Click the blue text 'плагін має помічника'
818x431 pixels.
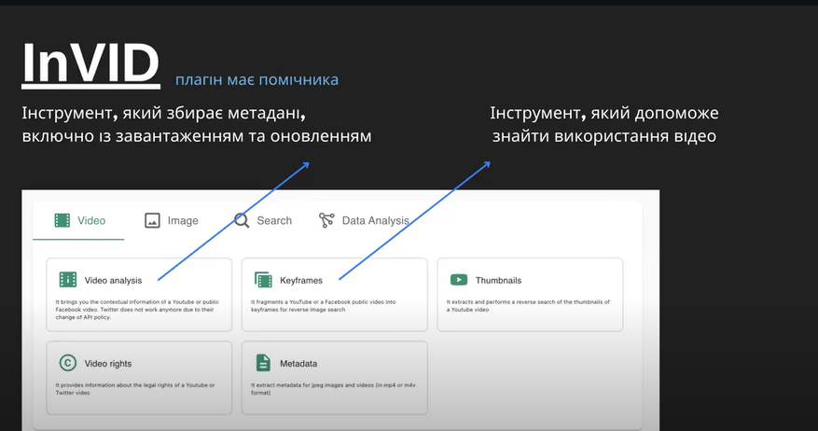pos(256,80)
